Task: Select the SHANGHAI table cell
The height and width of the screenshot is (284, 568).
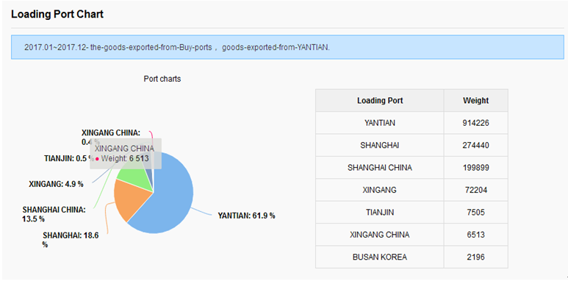Action: click(380, 146)
